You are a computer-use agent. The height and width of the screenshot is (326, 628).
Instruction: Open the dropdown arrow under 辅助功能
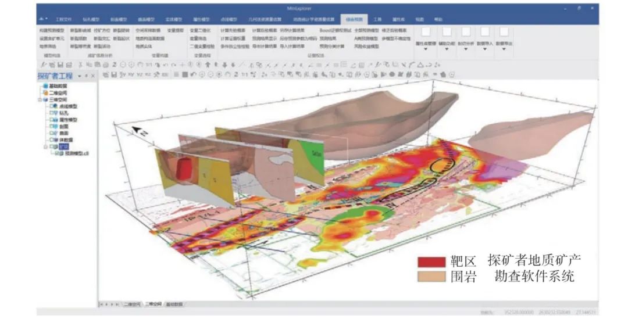click(x=447, y=49)
